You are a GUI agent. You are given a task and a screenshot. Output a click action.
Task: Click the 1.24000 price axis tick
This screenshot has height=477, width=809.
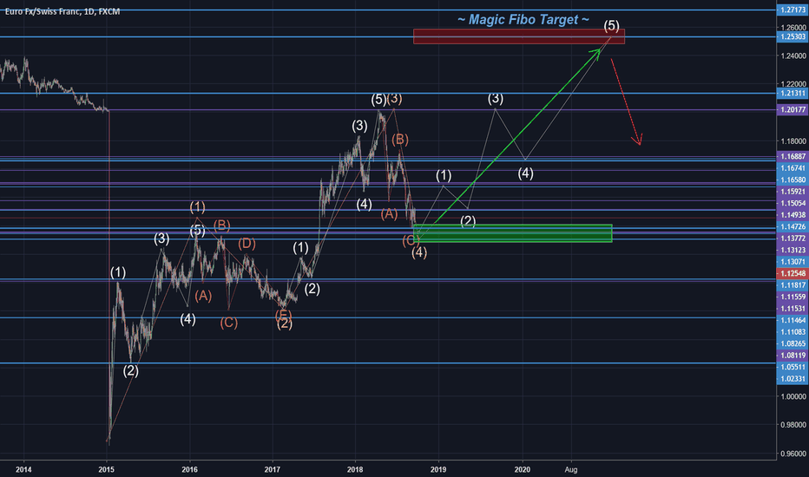(793, 56)
